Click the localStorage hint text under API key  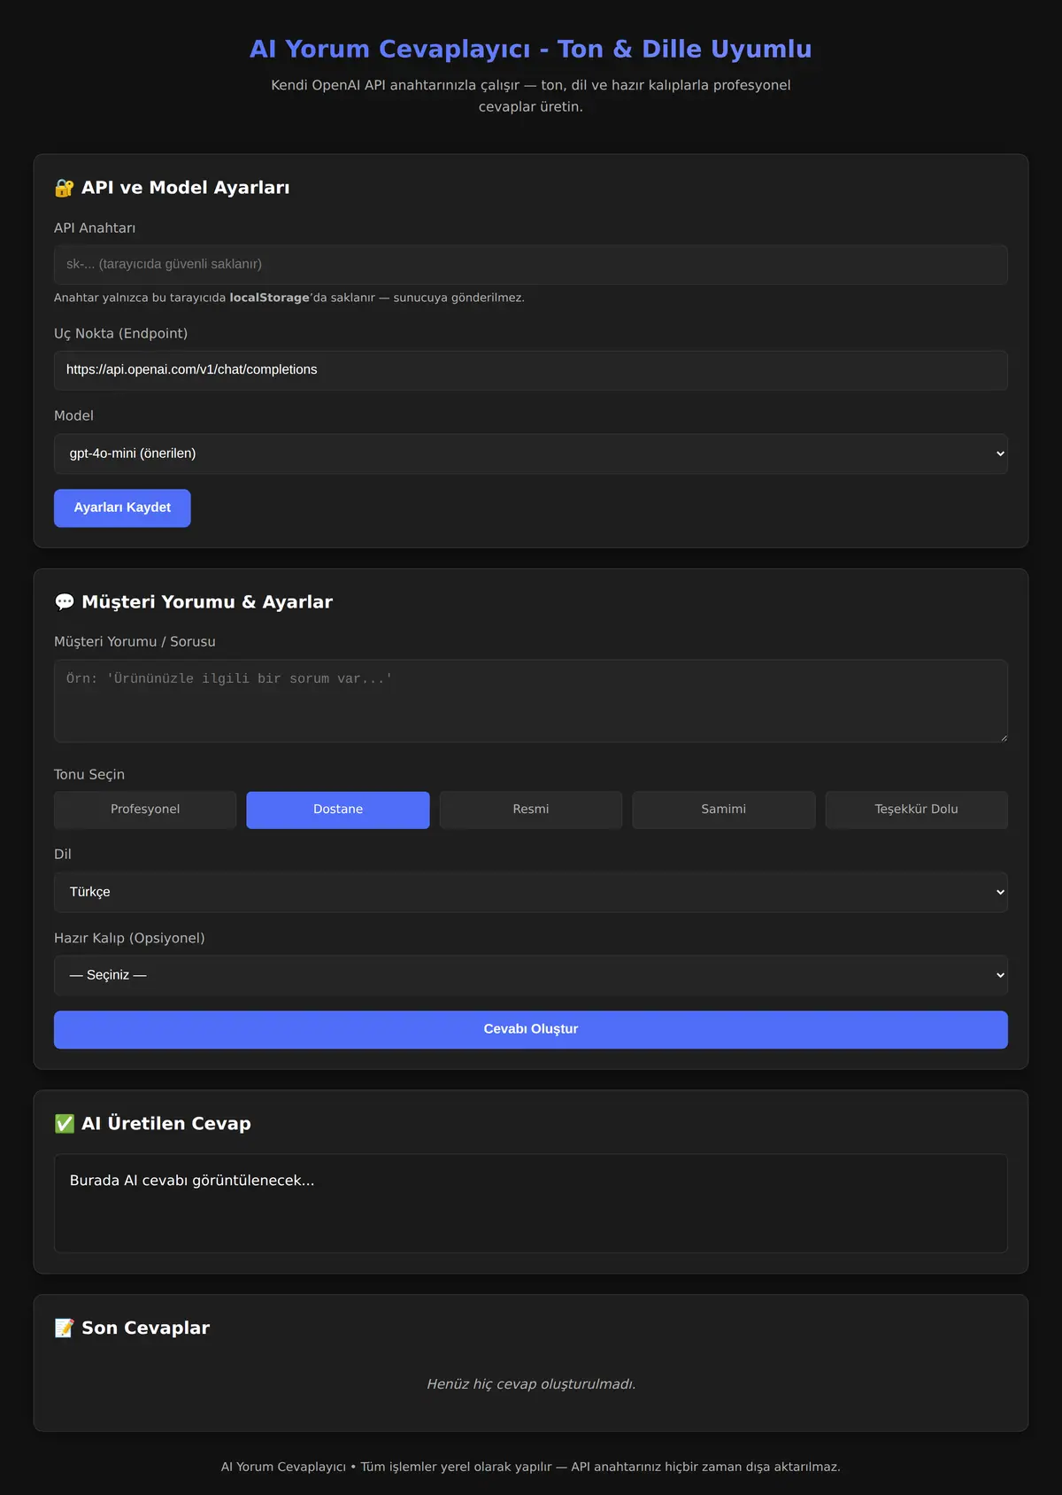289,298
